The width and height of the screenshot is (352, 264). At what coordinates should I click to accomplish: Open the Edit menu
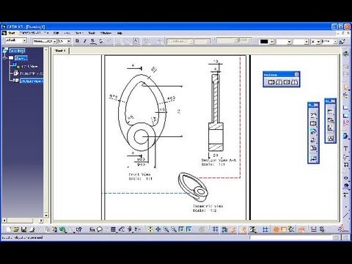pyautogui.click(x=56, y=33)
